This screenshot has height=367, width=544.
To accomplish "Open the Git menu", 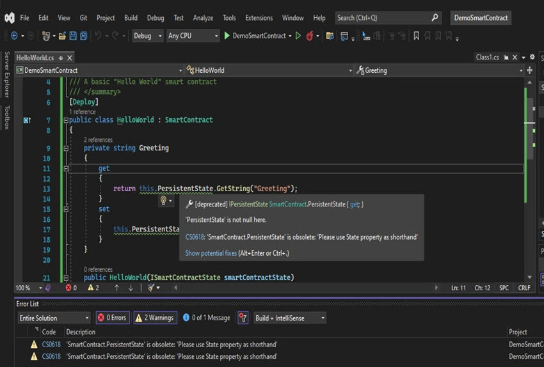I will click(83, 18).
